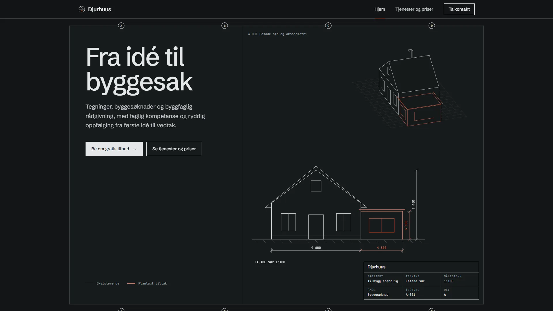Click the REV value A in title block
This screenshot has width=553, height=311.
pyautogui.click(x=445, y=295)
